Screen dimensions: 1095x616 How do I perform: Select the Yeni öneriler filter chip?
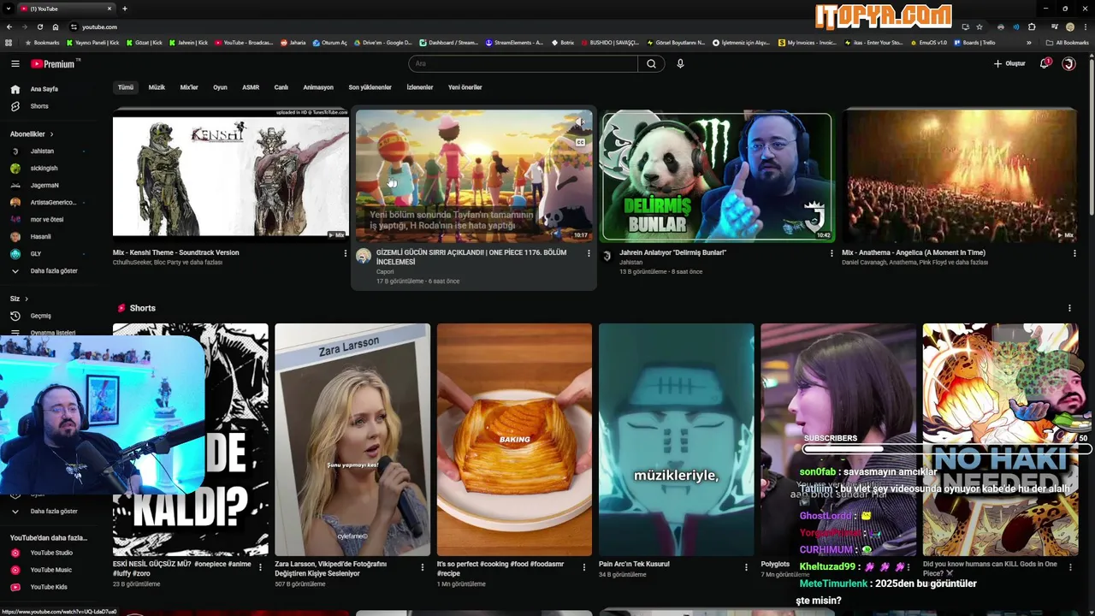point(465,87)
